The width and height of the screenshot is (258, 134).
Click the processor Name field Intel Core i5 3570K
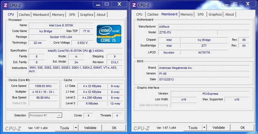pyautogui.click(x=61, y=25)
